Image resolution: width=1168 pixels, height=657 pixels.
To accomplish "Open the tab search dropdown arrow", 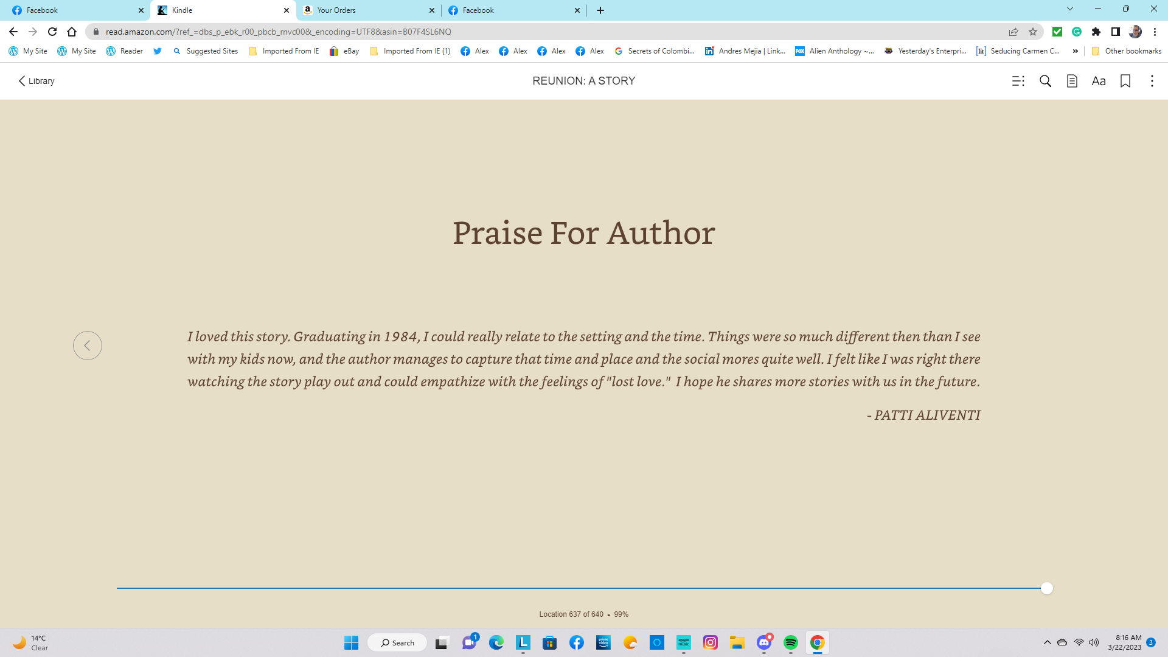I will pyautogui.click(x=1069, y=9).
